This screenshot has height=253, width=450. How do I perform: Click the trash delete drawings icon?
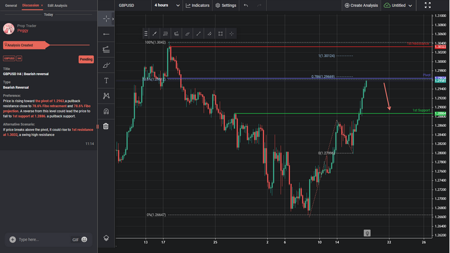(106, 126)
